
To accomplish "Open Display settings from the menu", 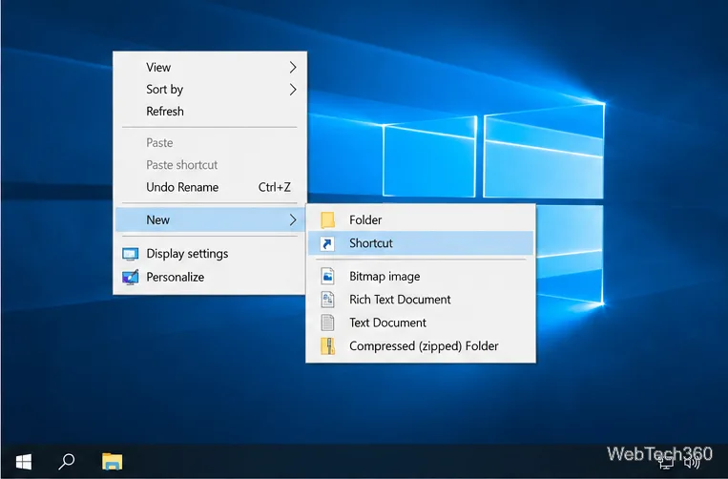I will click(x=209, y=254).
